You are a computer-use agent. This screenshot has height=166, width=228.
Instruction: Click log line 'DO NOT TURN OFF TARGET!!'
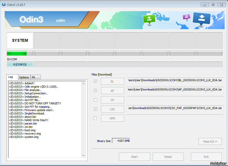35,103
